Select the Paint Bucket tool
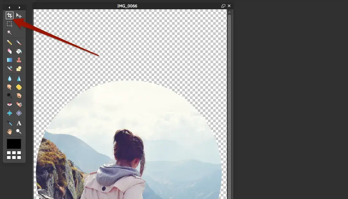The image size is (348, 199). pyautogui.click(x=19, y=51)
